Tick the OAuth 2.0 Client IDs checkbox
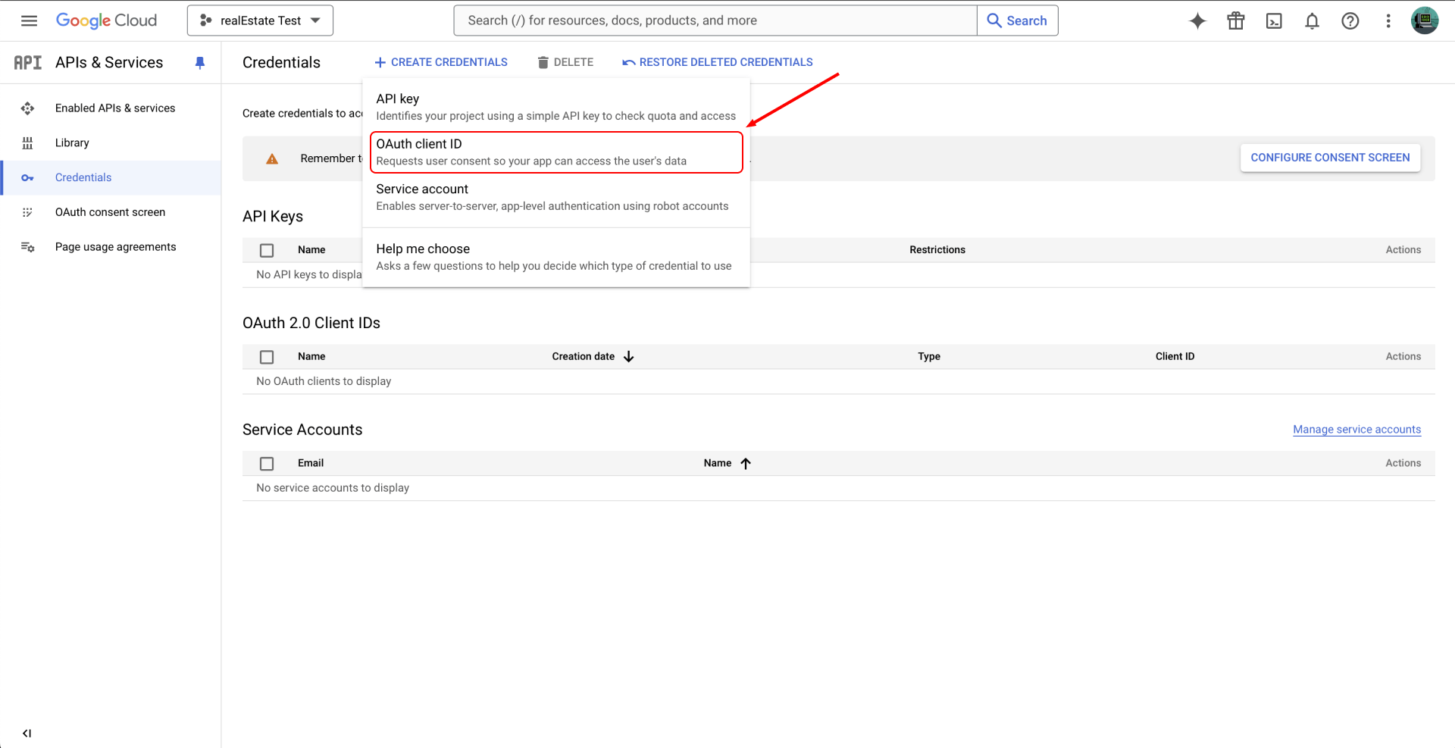This screenshot has width=1455, height=748. point(267,357)
